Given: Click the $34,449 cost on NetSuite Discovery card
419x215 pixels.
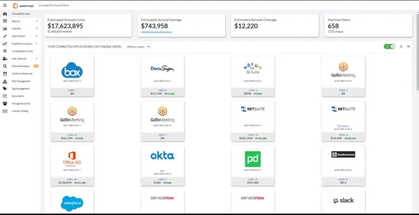Looking at the screenshot, I should click(x=336, y=138).
